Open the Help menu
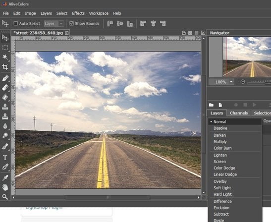 [117, 13]
